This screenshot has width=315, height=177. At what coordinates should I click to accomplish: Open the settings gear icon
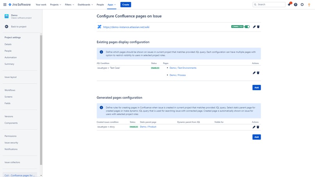tap(302, 4)
